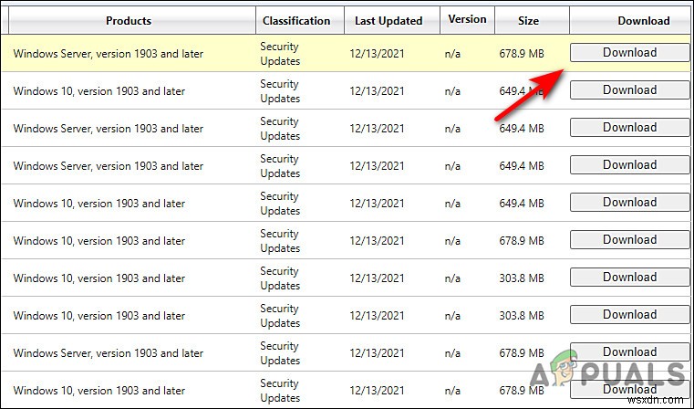Click "678.9 MB" size in the highlighted row
The height and width of the screenshot is (409, 694).
pyautogui.click(x=522, y=54)
